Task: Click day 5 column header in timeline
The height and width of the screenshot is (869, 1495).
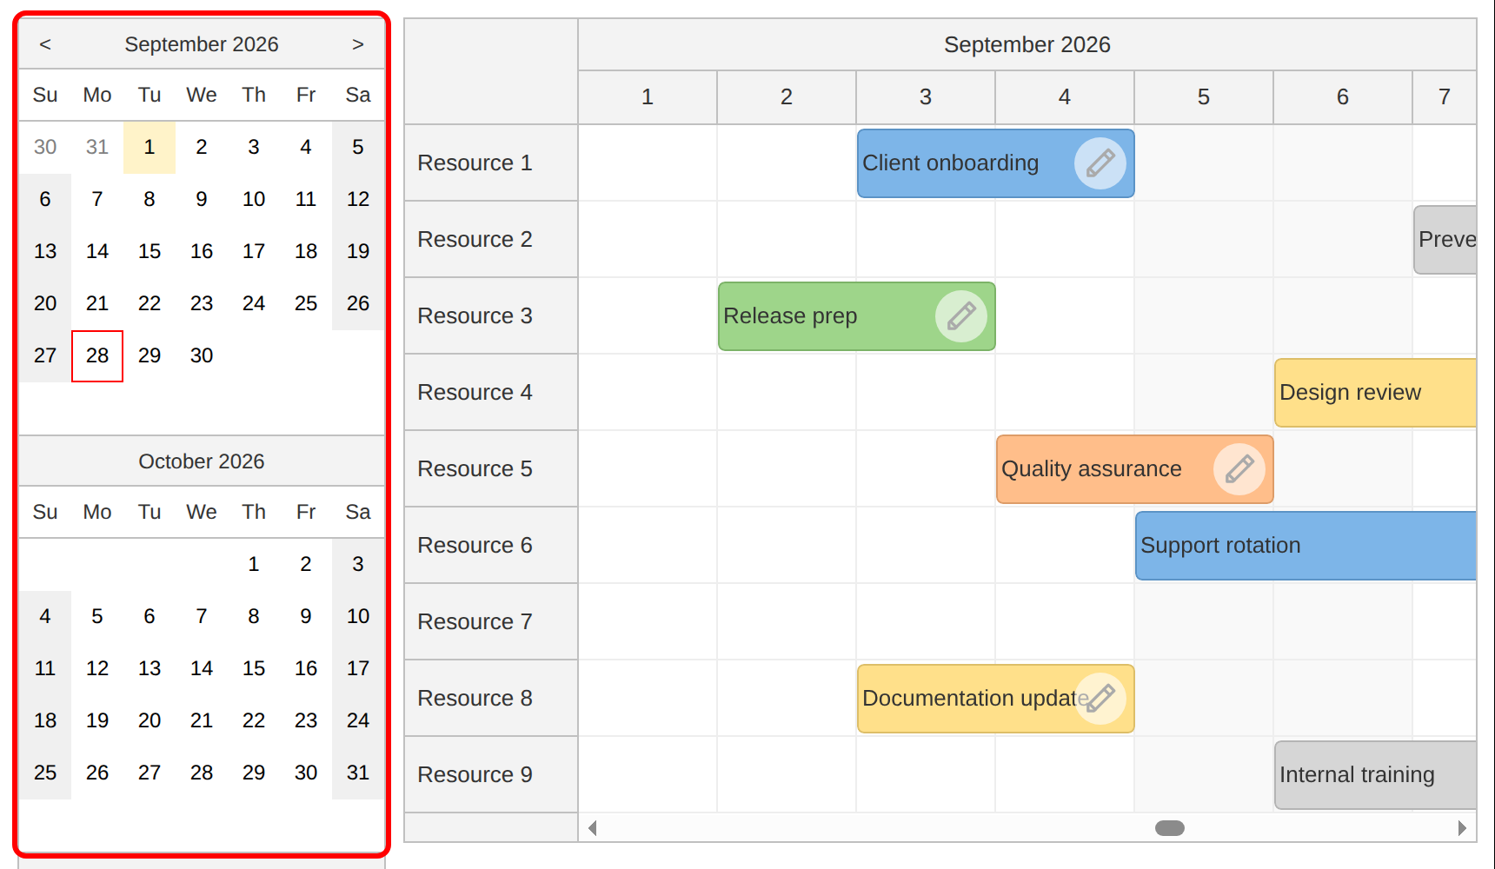Action: (x=1204, y=97)
